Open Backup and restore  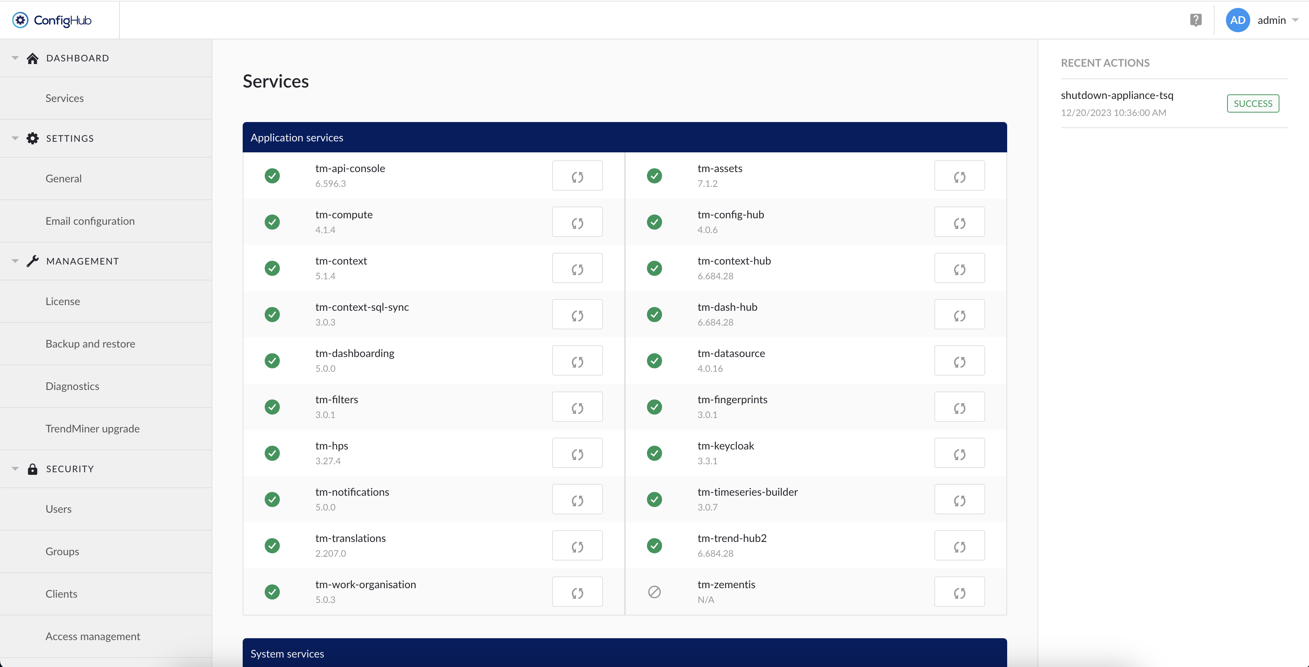tap(106, 344)
